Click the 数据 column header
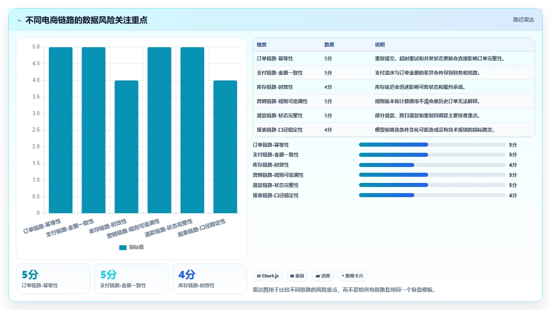Image resolution: width=551 pixels, height=310 pixels. click(329, 45)
